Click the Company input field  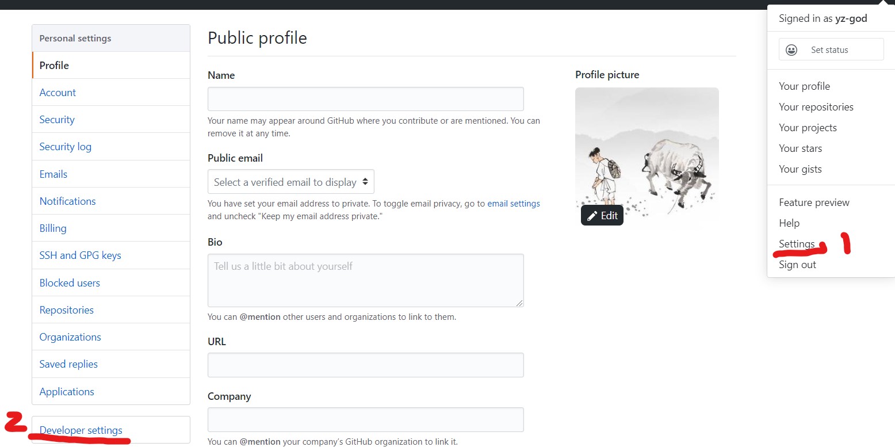(365, 419)
